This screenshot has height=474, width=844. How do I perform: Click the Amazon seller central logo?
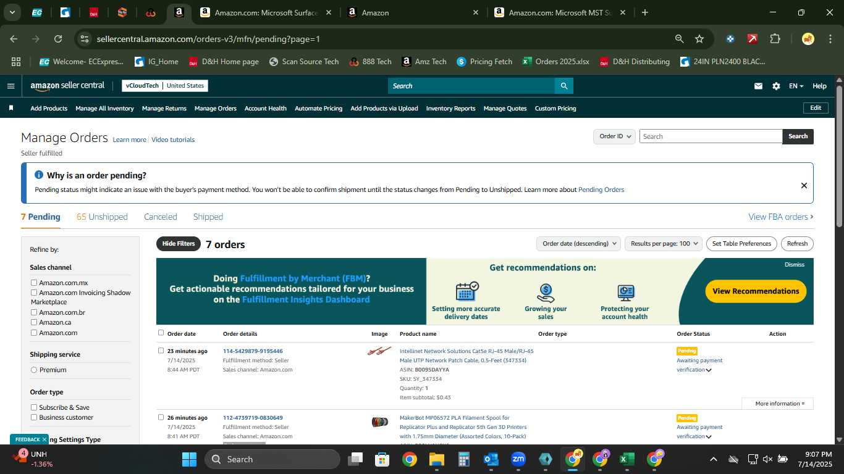point(67,86)
